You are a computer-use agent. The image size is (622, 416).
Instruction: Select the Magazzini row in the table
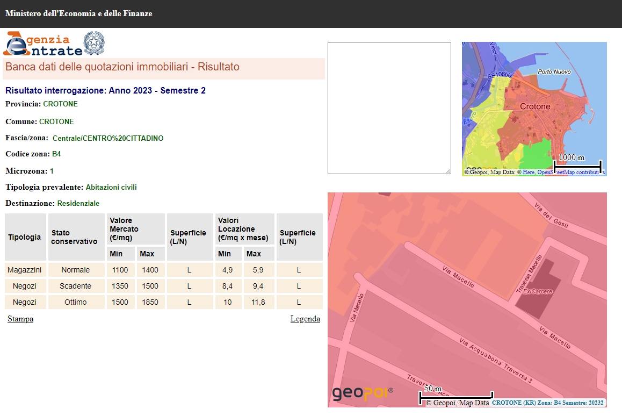[25, 270]
